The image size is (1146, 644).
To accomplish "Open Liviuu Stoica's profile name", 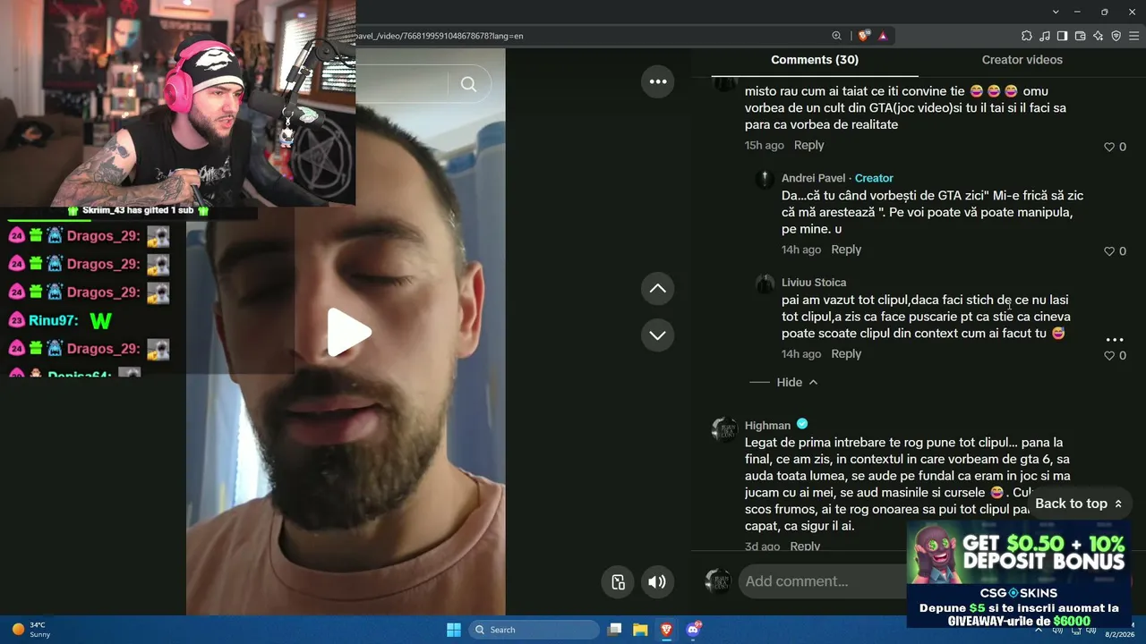I will pyautogui.click(x=814, y=282).
